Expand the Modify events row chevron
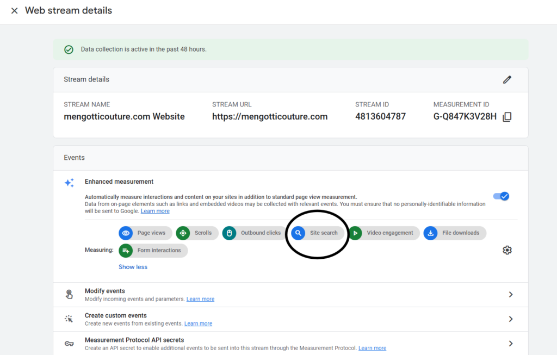This screenshot has height=355, width=557. pos(510,295)
